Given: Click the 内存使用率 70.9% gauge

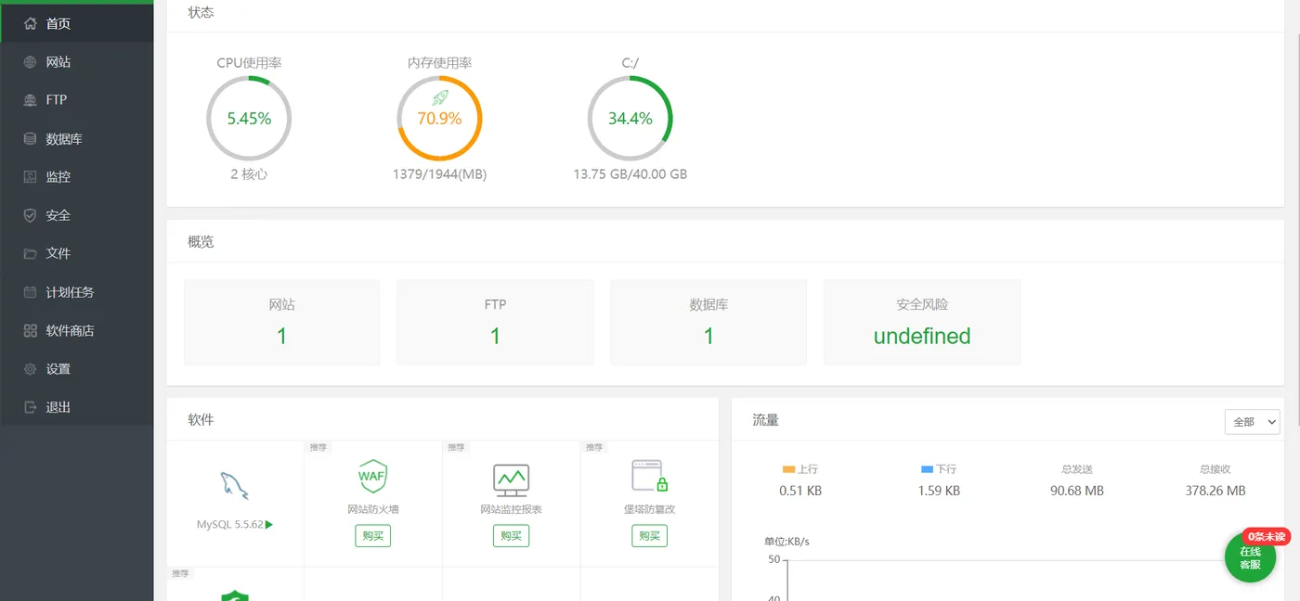Looking at the screenshot, I should click(x=439, y=119).
